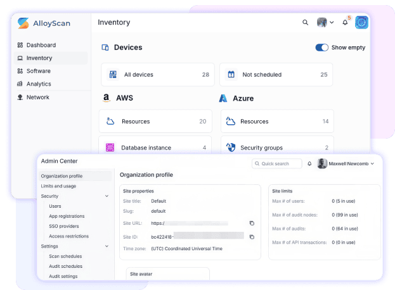The width and height of the screenshot is (395, 290).
Task: Expand the avatar dropdown chevron in Inventory header
Action: click(x=332, y=22)
